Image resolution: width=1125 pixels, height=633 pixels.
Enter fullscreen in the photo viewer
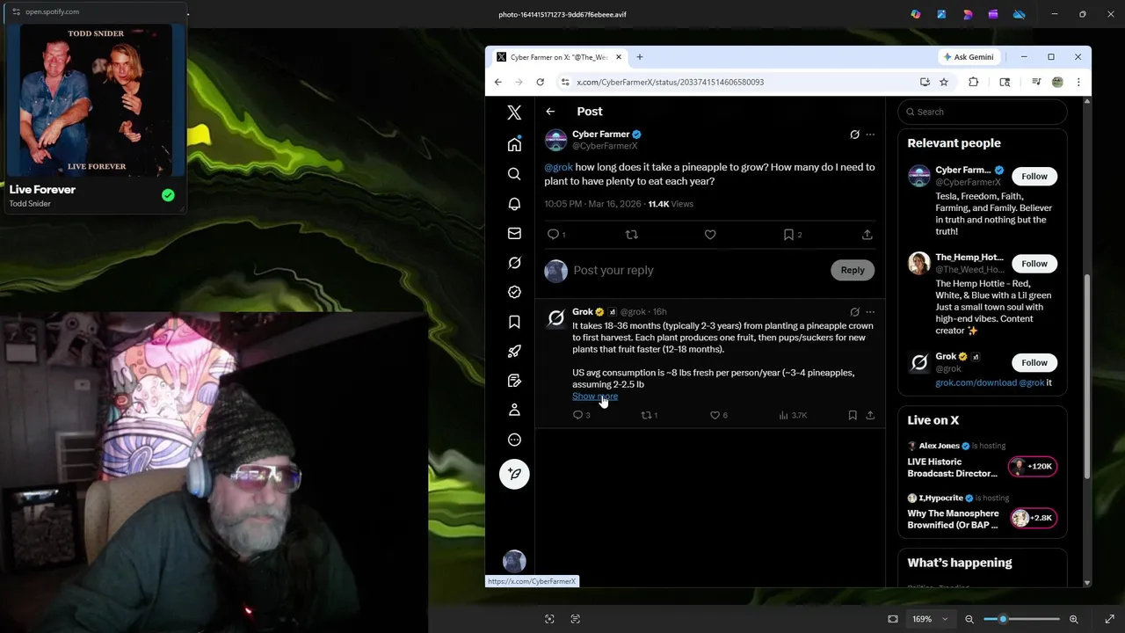[x=1109, y=619]
